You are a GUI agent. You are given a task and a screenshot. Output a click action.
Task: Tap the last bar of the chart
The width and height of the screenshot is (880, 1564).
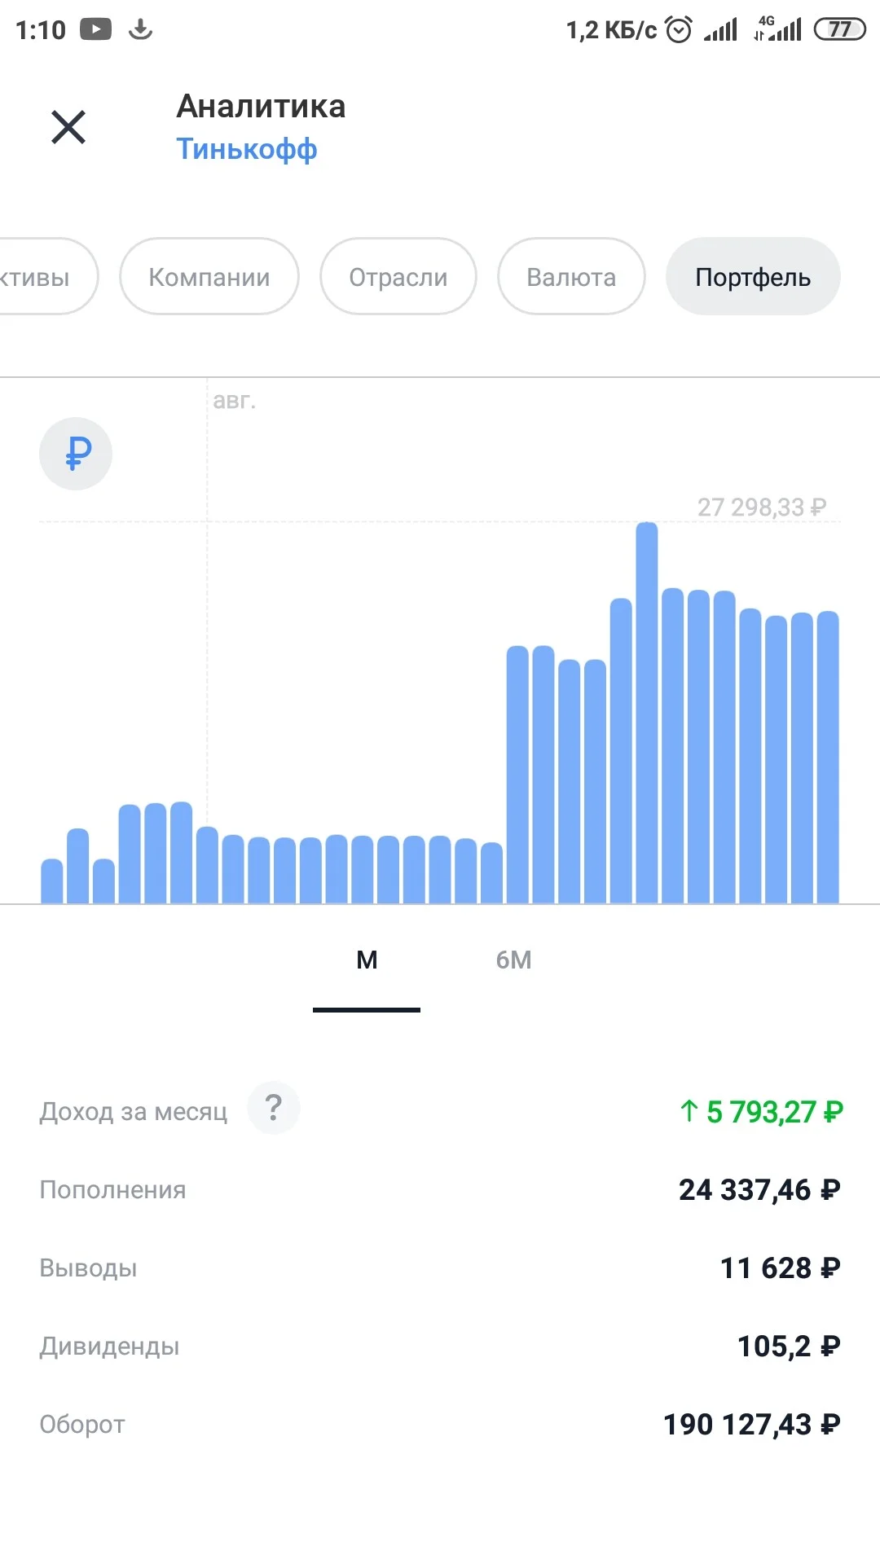pos(828,757)
